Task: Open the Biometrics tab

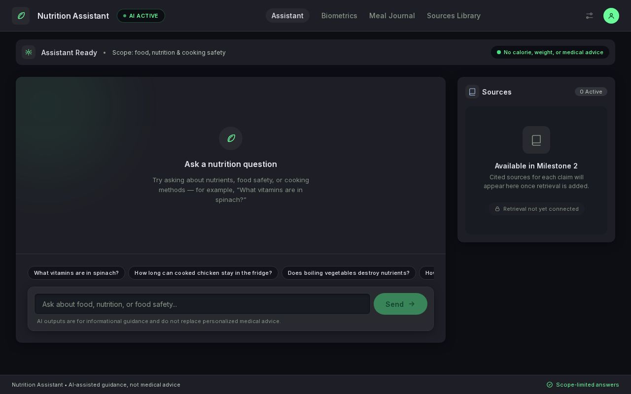Action: (x=339, y=16)
